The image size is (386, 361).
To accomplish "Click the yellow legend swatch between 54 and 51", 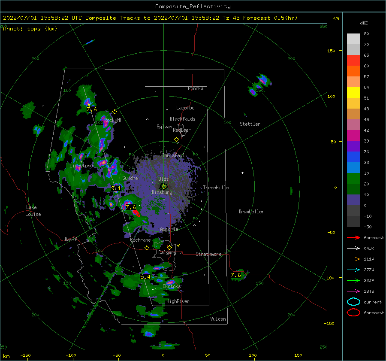I will [x=353, y=93].
